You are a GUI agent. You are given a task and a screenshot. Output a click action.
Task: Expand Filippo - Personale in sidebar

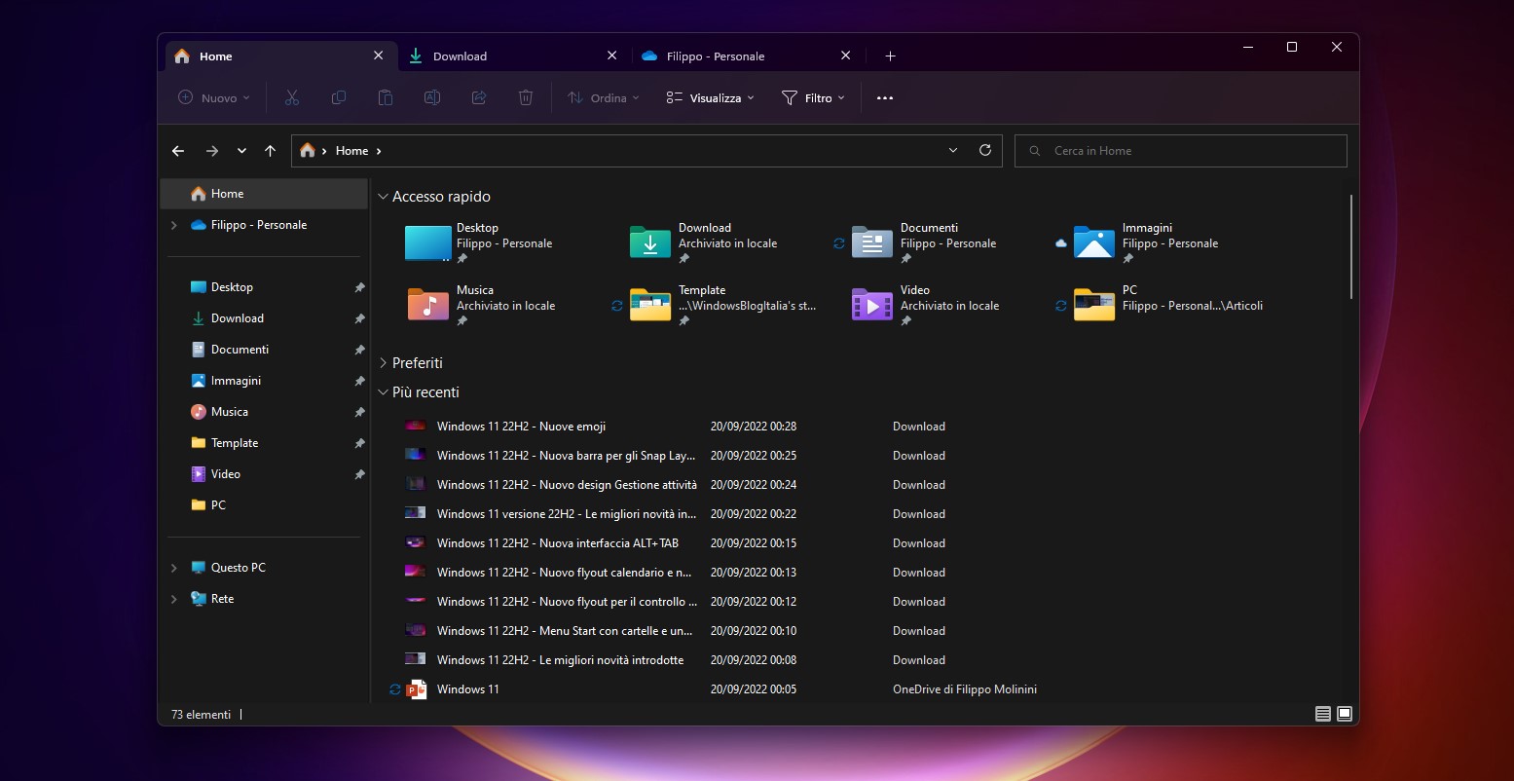[x=174, y=225]
